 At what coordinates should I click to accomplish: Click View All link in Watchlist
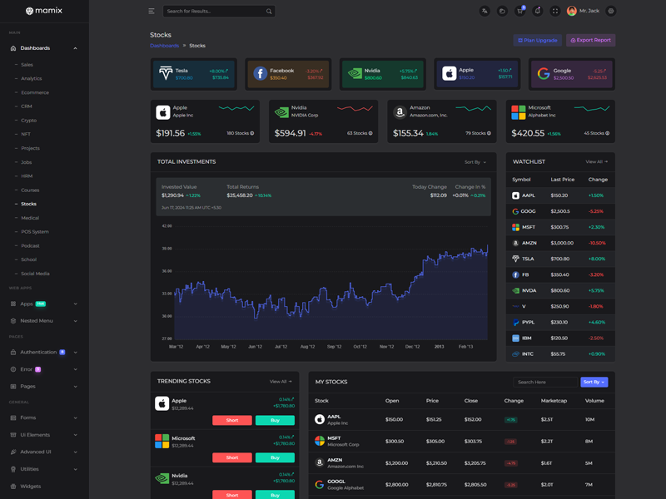click(x=596, y=162)
